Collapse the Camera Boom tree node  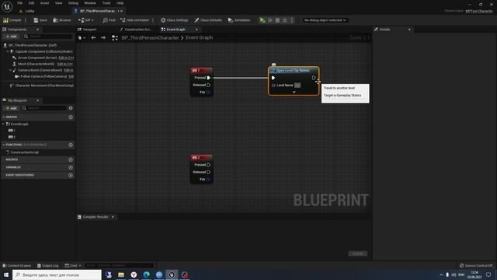coord(10,70)
